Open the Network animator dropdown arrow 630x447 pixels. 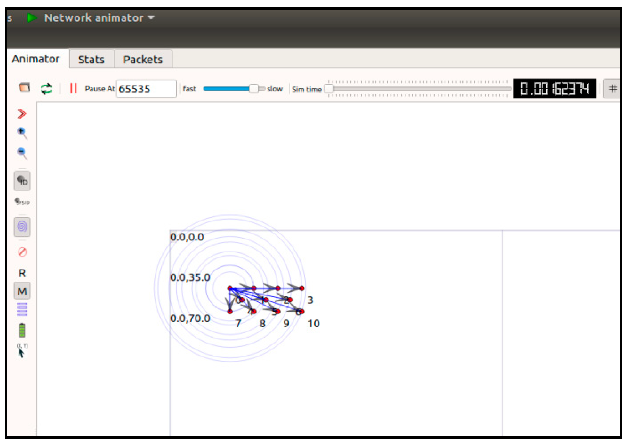coord(151,17)
